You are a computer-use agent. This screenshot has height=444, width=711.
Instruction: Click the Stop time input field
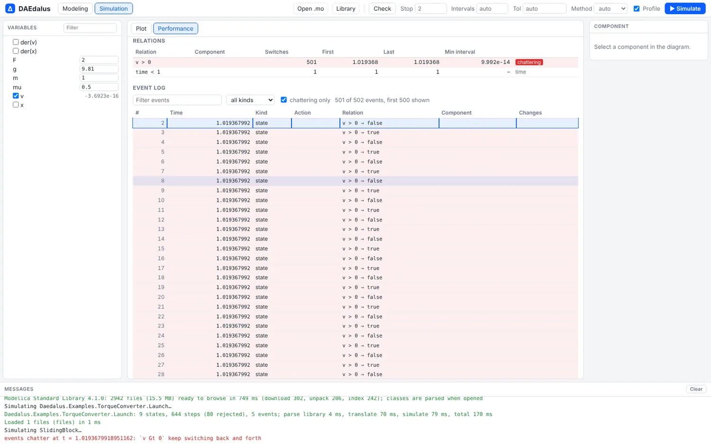[x=430, y=9]
